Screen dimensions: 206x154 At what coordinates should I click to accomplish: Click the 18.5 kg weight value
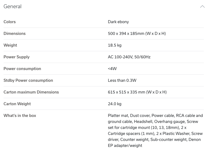click(114, 45)
